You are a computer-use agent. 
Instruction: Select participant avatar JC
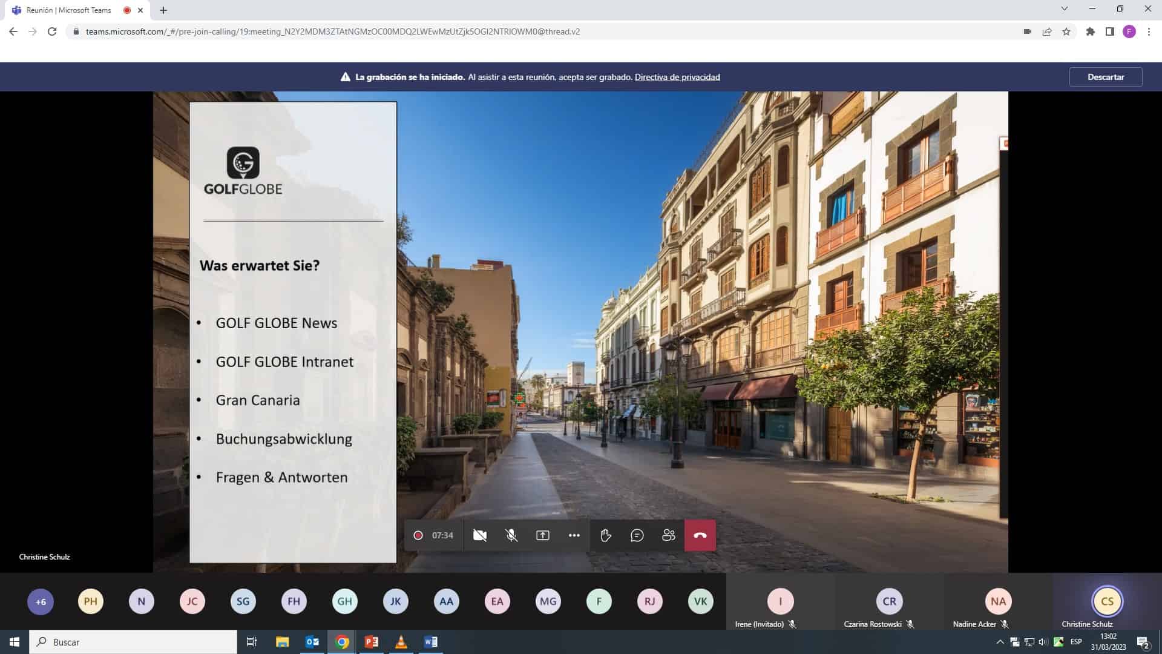(192, 601)
